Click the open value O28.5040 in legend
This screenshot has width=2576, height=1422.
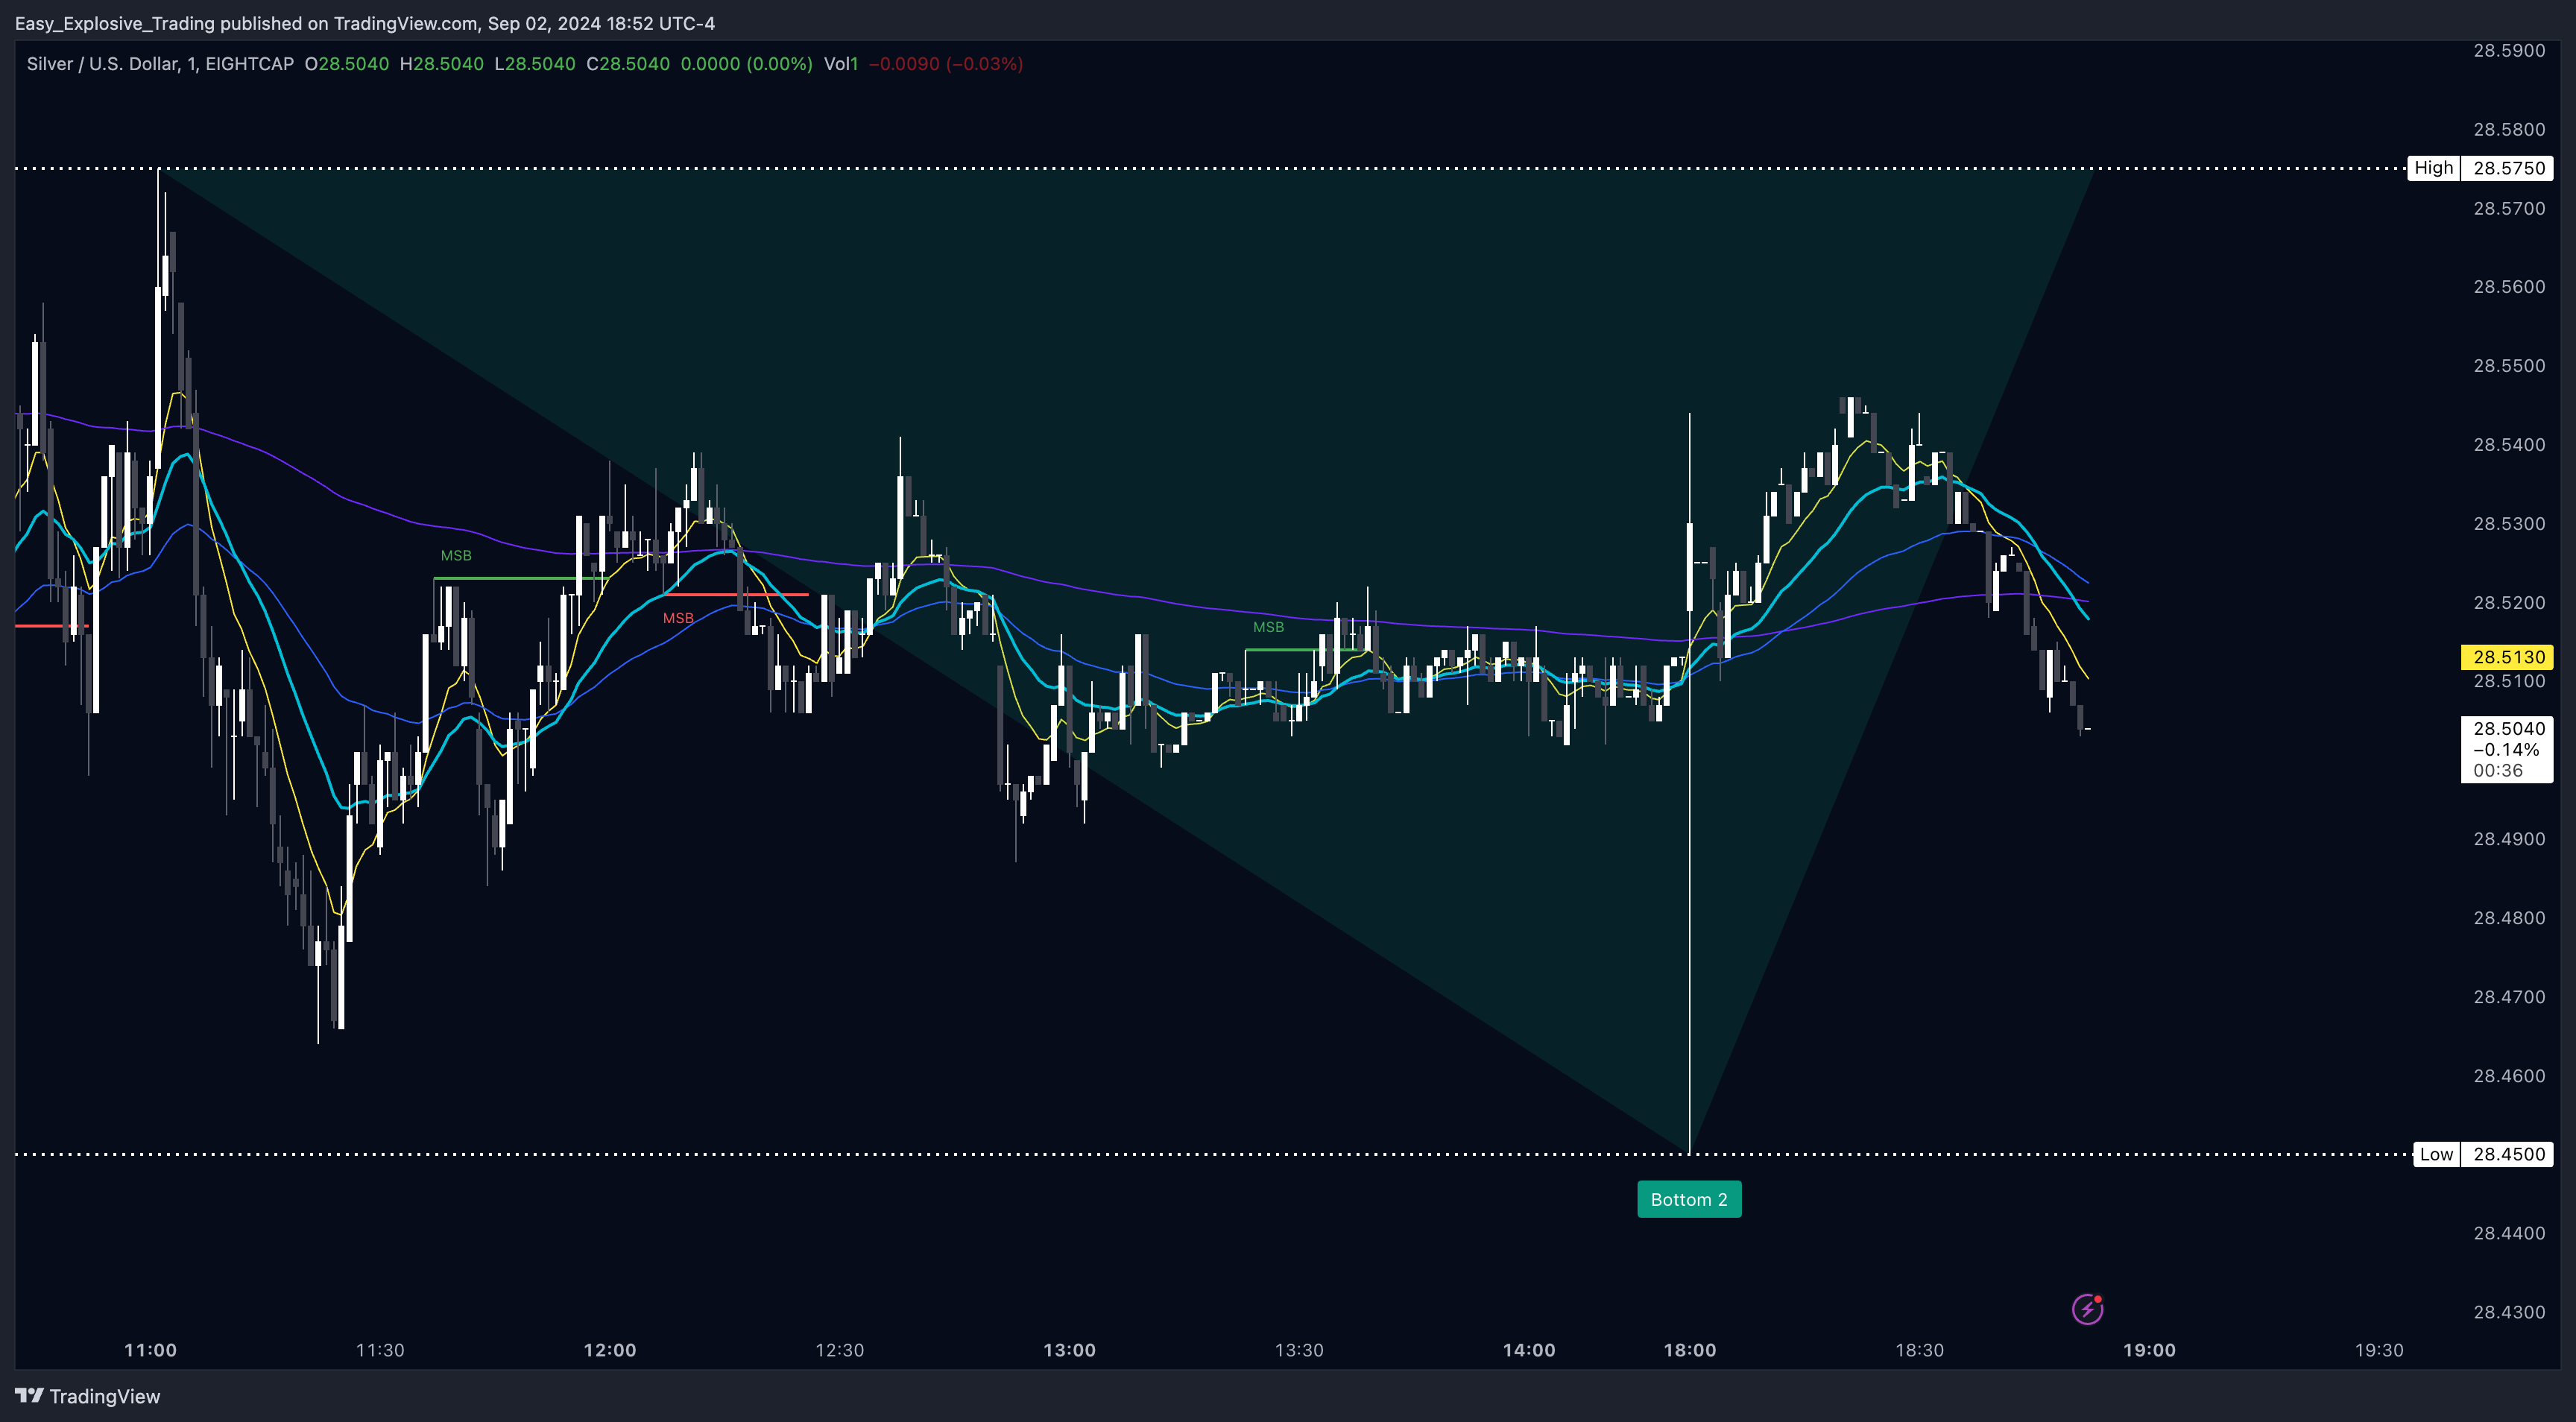point(347,64)
